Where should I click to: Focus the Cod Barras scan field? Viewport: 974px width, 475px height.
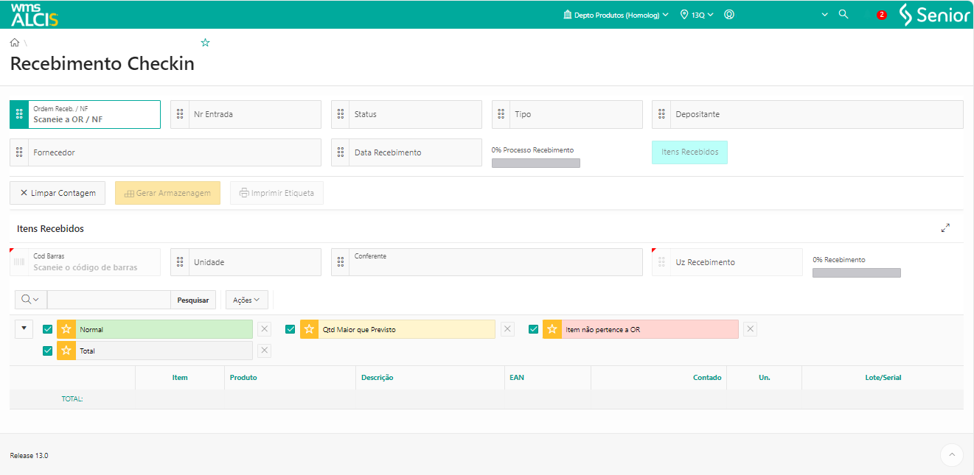pos(94,262)
